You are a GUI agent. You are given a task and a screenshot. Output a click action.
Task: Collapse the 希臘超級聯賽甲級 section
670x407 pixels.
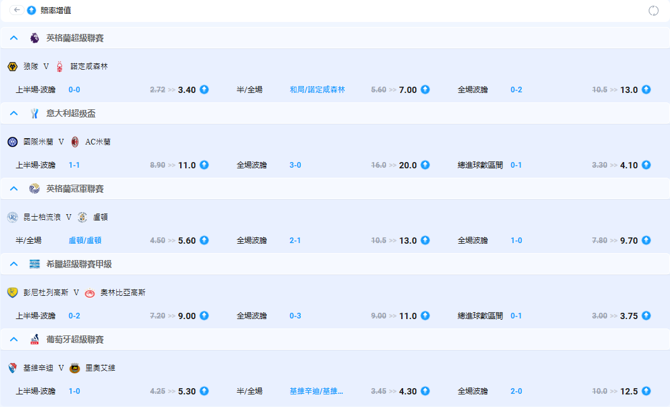(14, 264)
